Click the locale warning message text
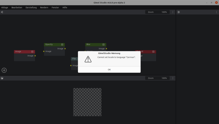This screenshot has height=124, width=219. 117,57
